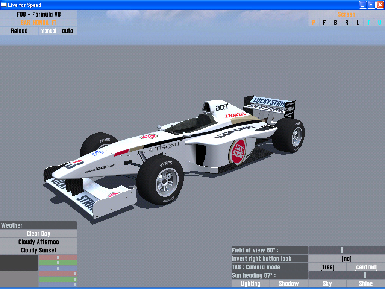Screen dimensions: 385x289
Task: Click the Live for Speed title bar icon
Action: 4,5
